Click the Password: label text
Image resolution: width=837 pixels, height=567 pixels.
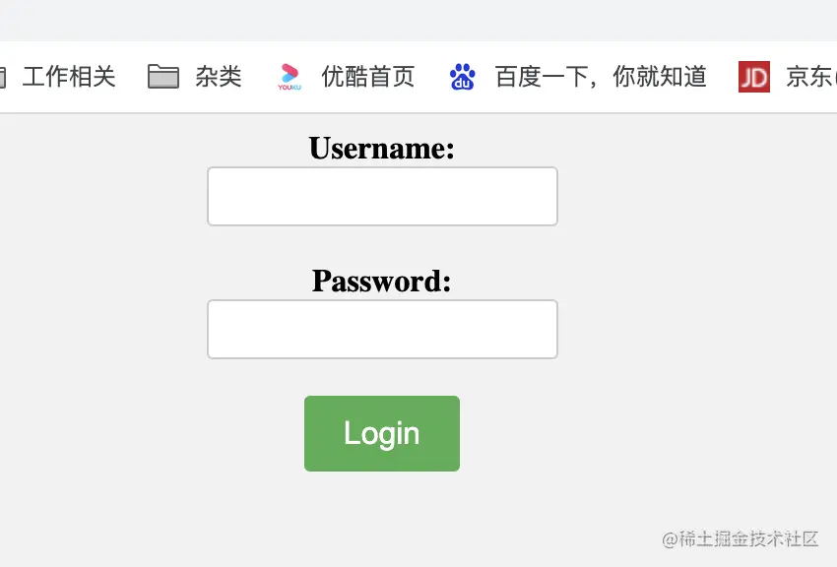coord(382,282)
